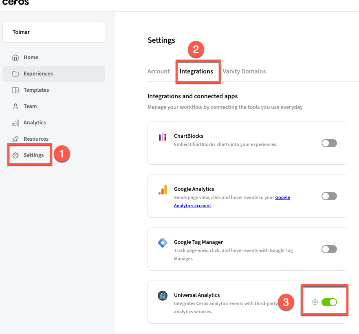This screenshot has height=334, width=359.
Task: Click the Settings page heading
Action: (x=161, y=40)
